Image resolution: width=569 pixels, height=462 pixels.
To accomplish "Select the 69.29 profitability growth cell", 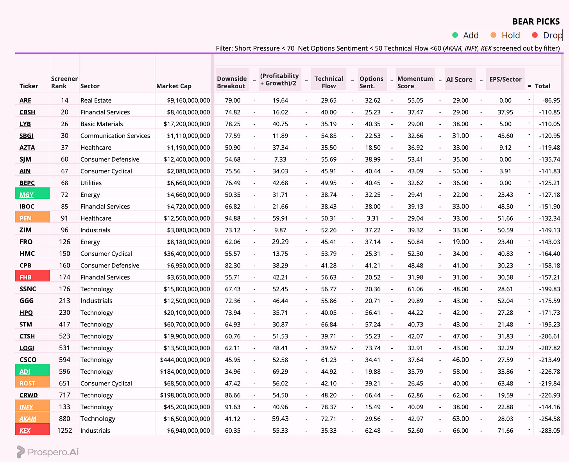I will click(x=280, y=371).
